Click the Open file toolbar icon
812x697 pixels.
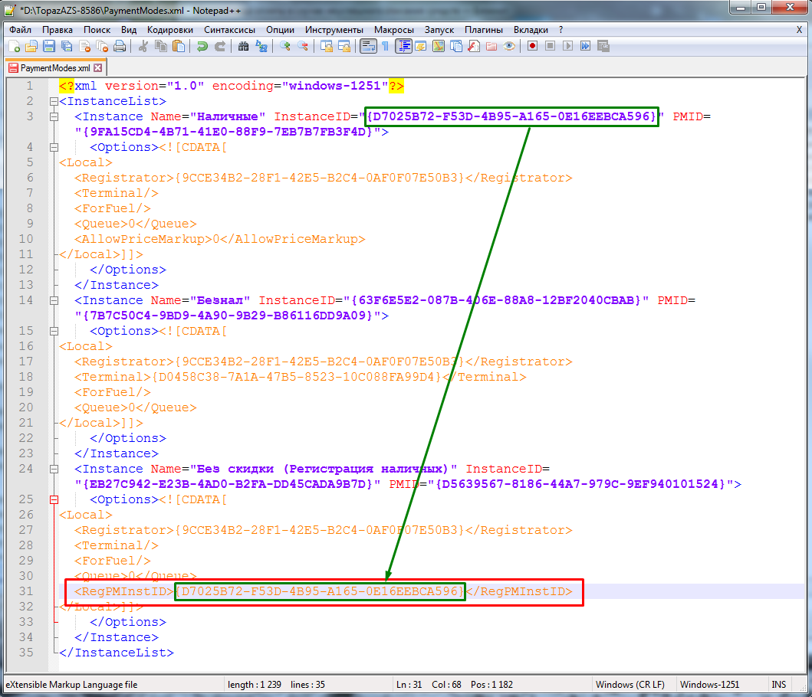tap(31, 47)
